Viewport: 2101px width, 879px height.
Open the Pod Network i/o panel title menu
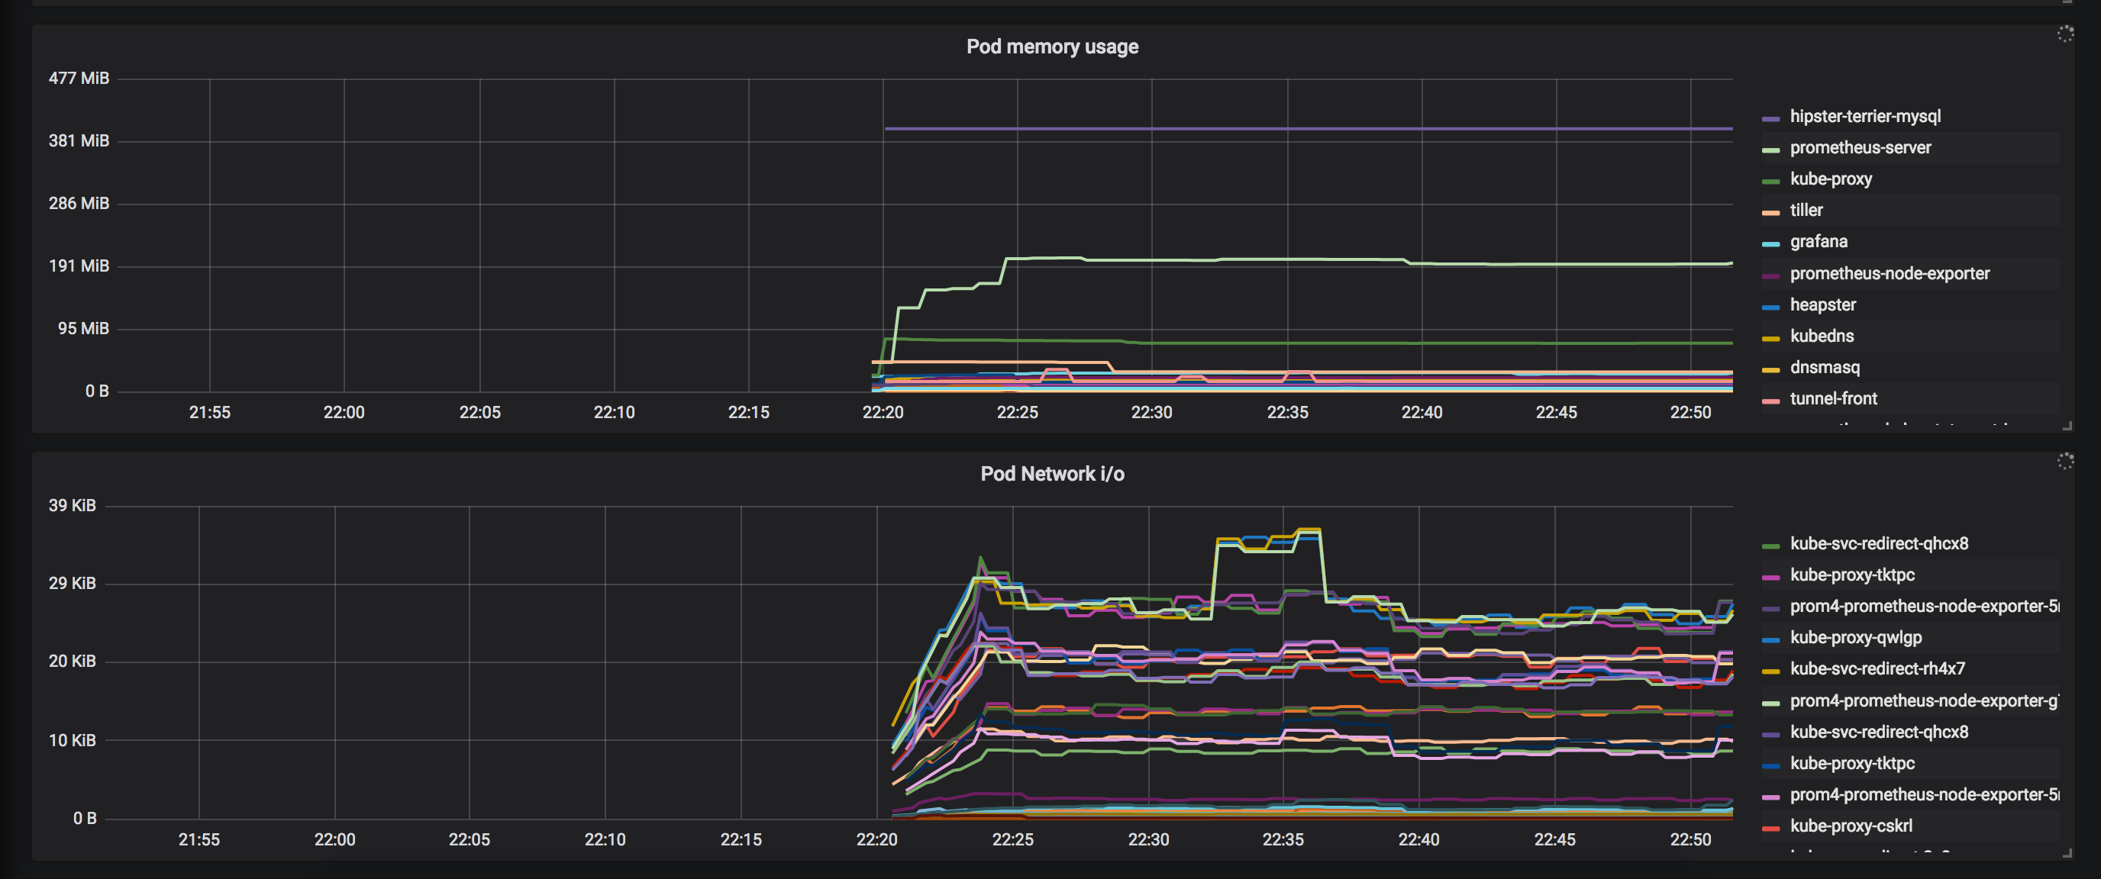1051,474
